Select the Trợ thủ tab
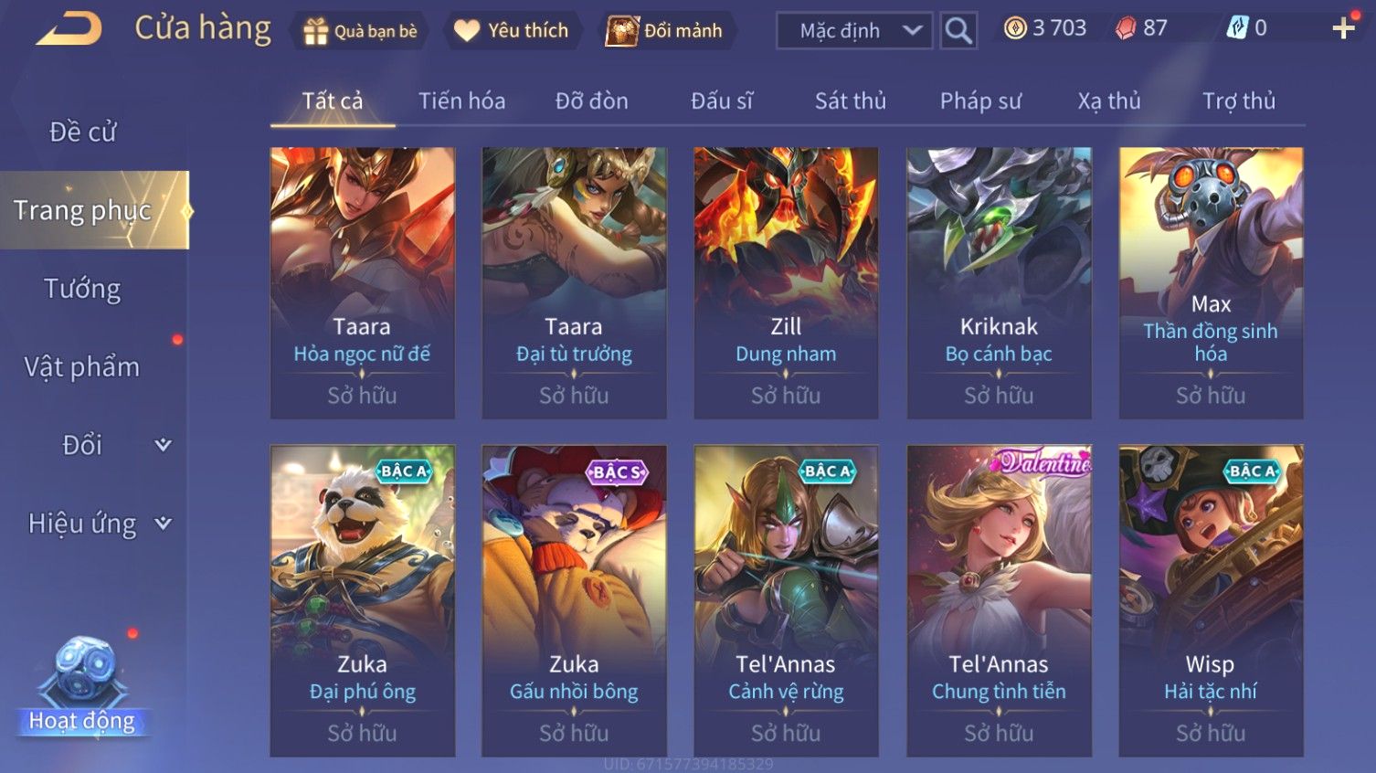Screen dimensions: 1376x773 [x=1238, y=101]
